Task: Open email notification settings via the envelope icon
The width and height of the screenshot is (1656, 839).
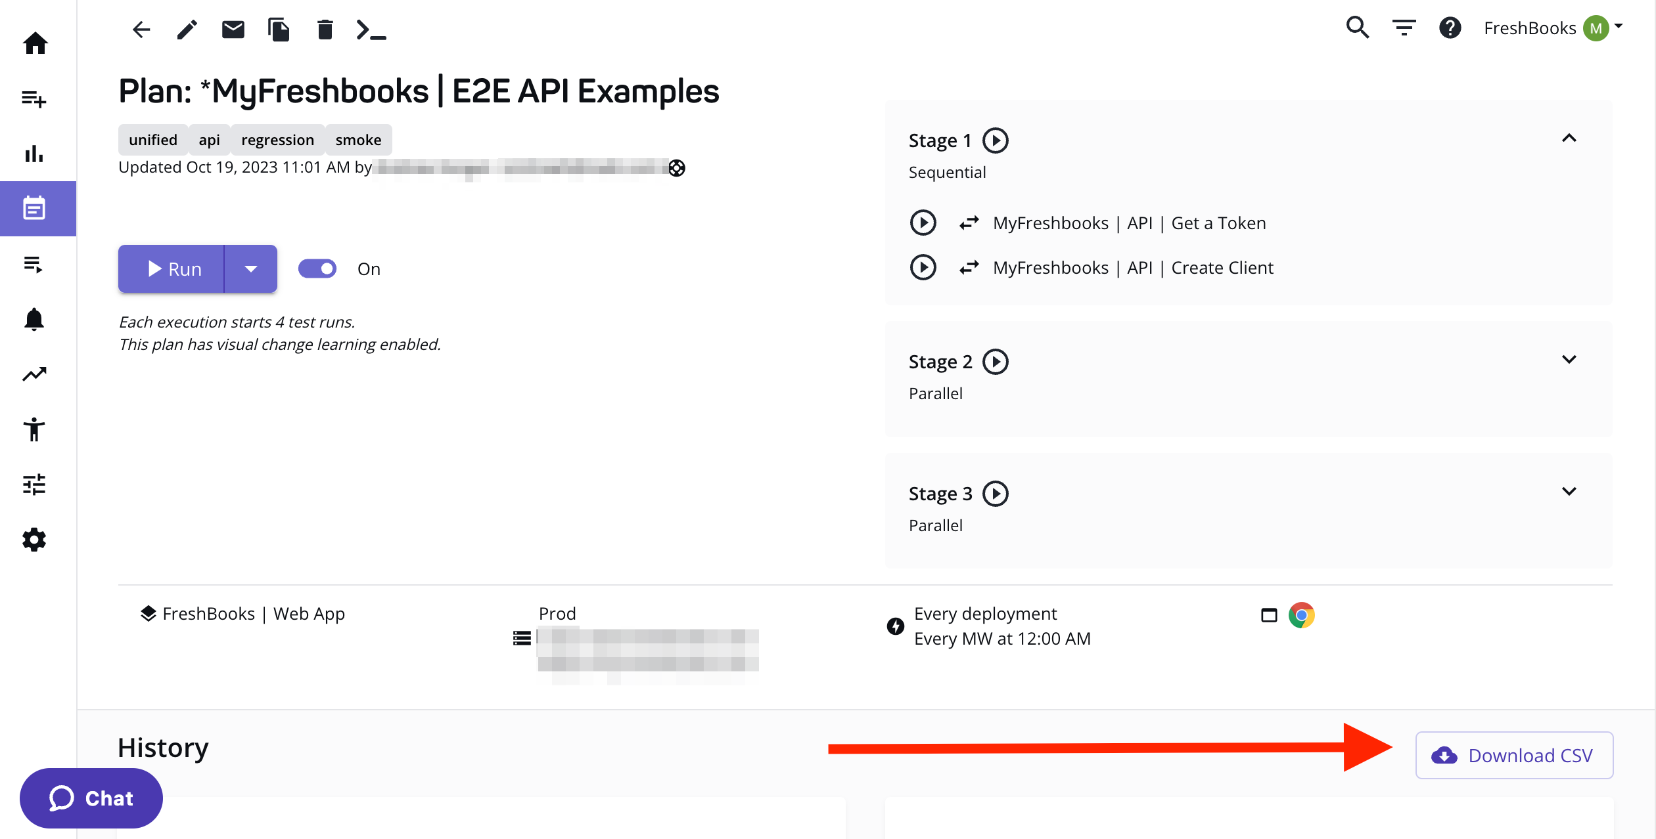Action: [233, 29]
